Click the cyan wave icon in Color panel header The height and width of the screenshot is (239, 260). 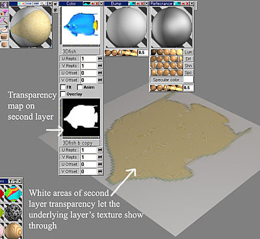(87, 3)
